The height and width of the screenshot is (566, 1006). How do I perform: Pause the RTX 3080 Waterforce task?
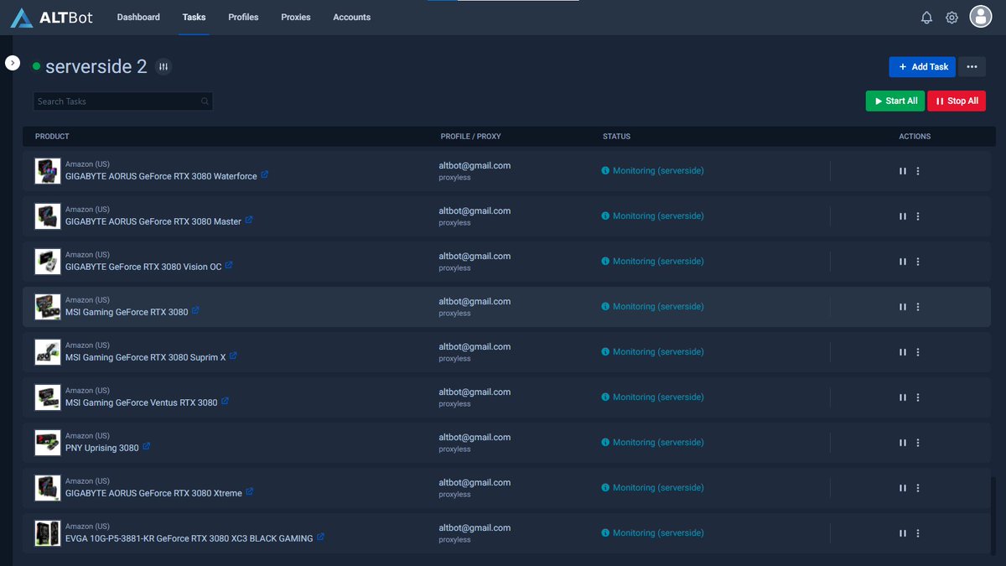pyautogui.click(x=903, y=171)
